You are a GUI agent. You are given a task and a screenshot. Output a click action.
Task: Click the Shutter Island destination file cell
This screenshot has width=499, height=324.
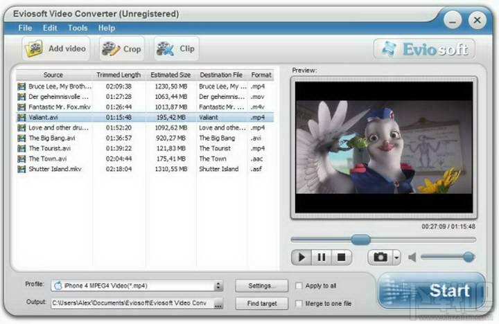219,169
